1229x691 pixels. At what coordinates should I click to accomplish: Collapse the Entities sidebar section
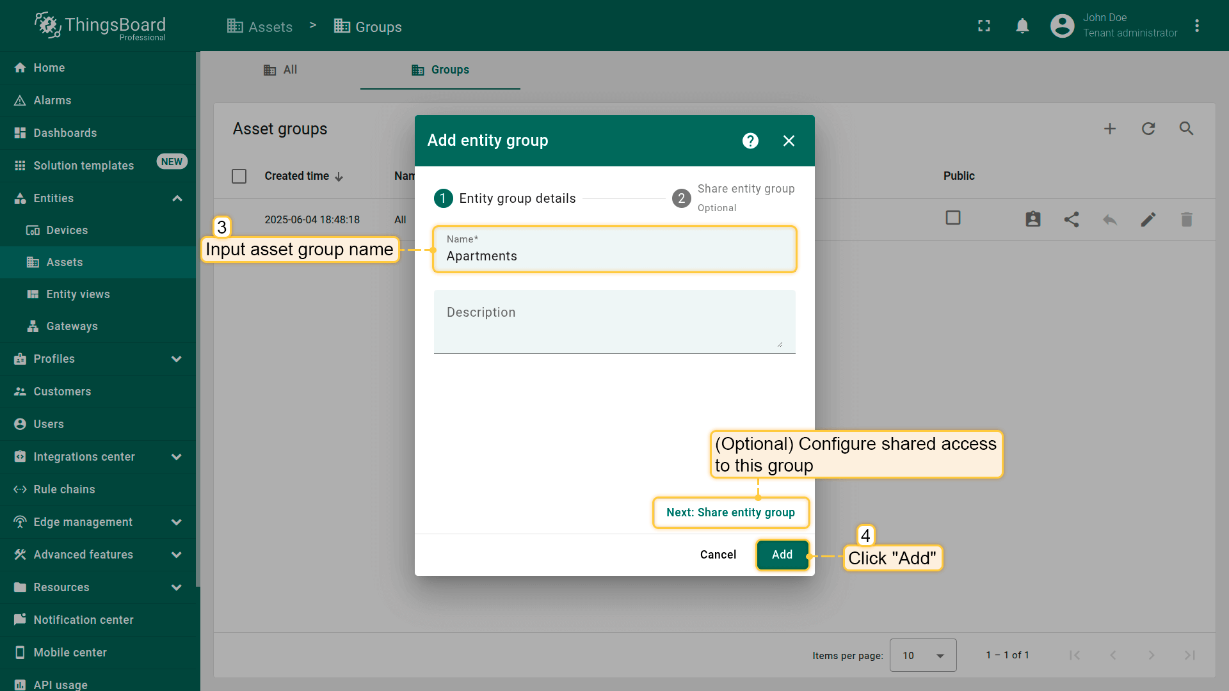[177, 198]
